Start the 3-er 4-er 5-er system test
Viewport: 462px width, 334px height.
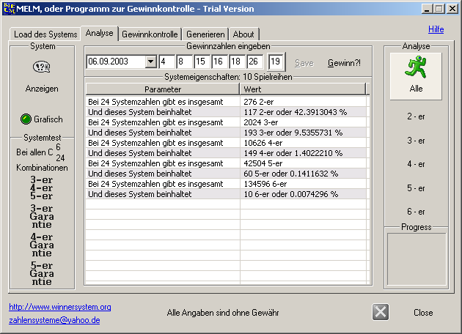(42, 188)
